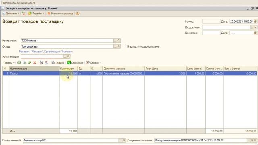
Task: Click the Контрагент field with ТОО Молоко
Action: 67,41
